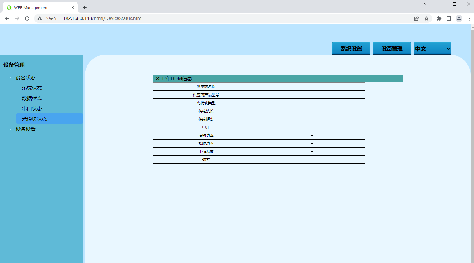The image size is (474, 263).
Task: Select 串口状态 in the sidebar
Action: click(32, 108)
